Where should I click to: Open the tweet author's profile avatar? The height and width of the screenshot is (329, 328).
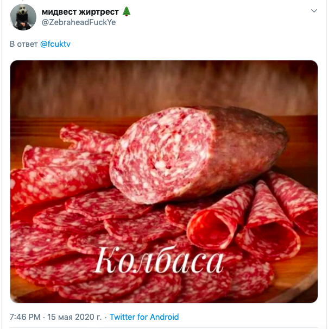pyautogui.click(x=23, y=17)
